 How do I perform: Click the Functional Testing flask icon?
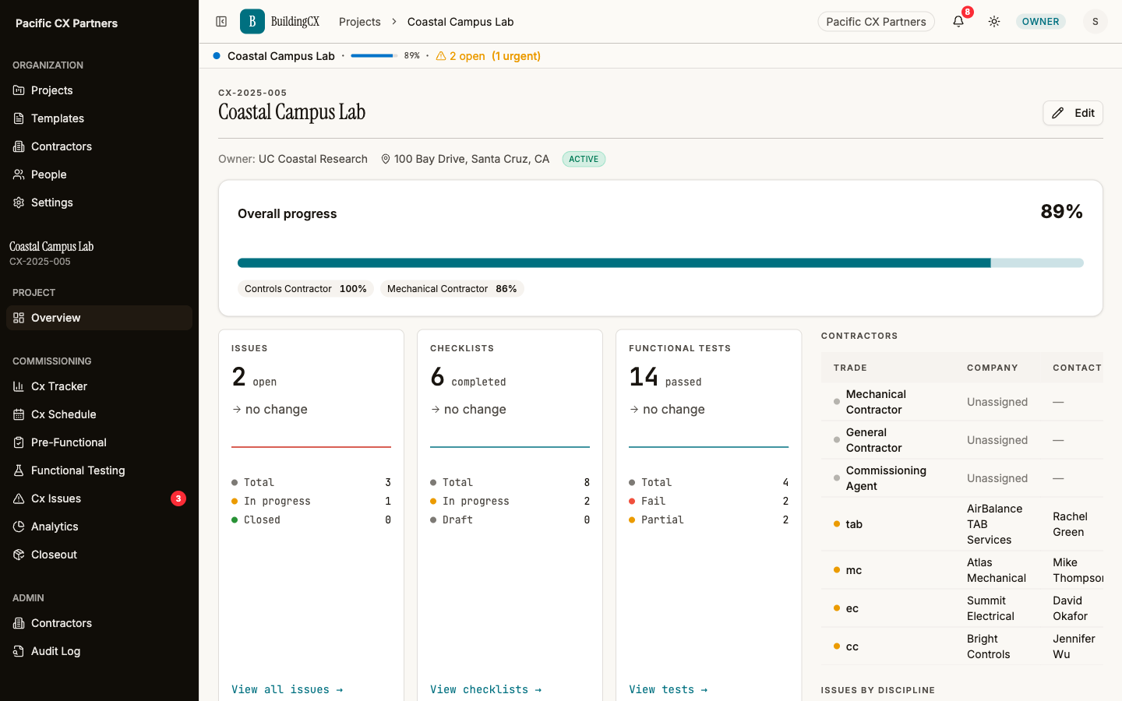(x=19, y=470)
